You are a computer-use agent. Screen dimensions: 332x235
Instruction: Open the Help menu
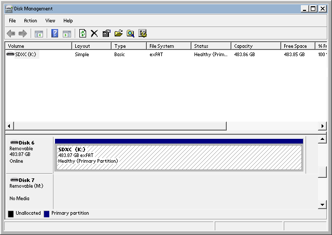click(x=68, y=21)
